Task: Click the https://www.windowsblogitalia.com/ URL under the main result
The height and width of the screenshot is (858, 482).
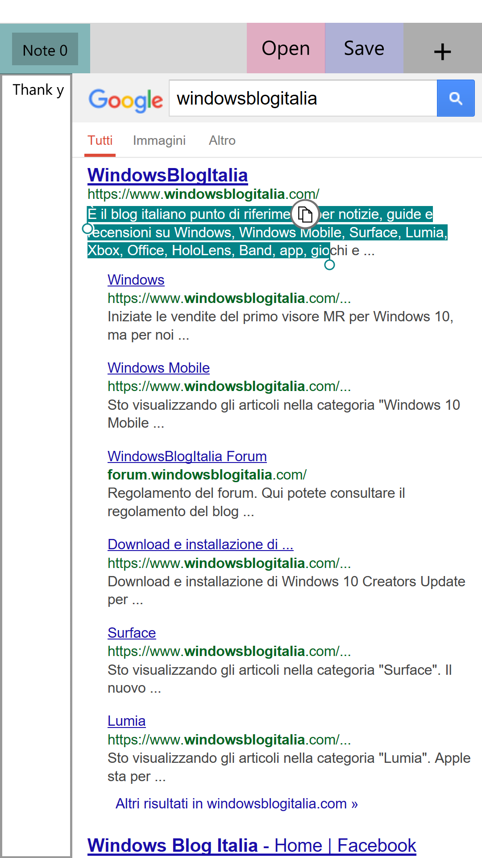Action: click(x=204, y=194)
